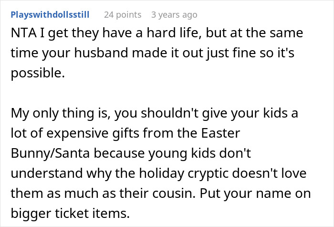Click the 24 points score
The height and width of the screenshot is (227, 334).
click(123, 15)
